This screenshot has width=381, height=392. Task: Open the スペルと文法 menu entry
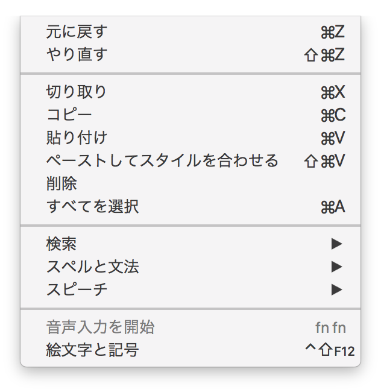(92, 267)
